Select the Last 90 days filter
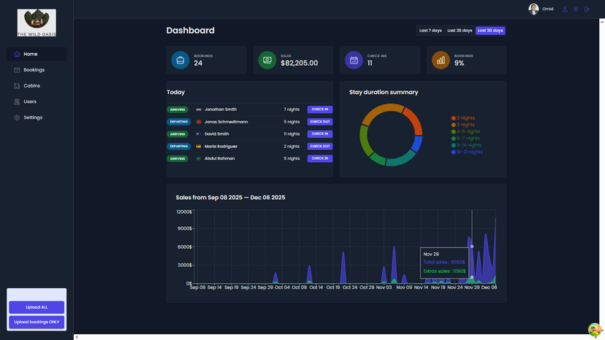This screenshot has width=605, height=340. point(490,31)
